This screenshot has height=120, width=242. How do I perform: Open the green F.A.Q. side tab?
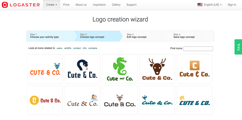(x=238, y=47)
